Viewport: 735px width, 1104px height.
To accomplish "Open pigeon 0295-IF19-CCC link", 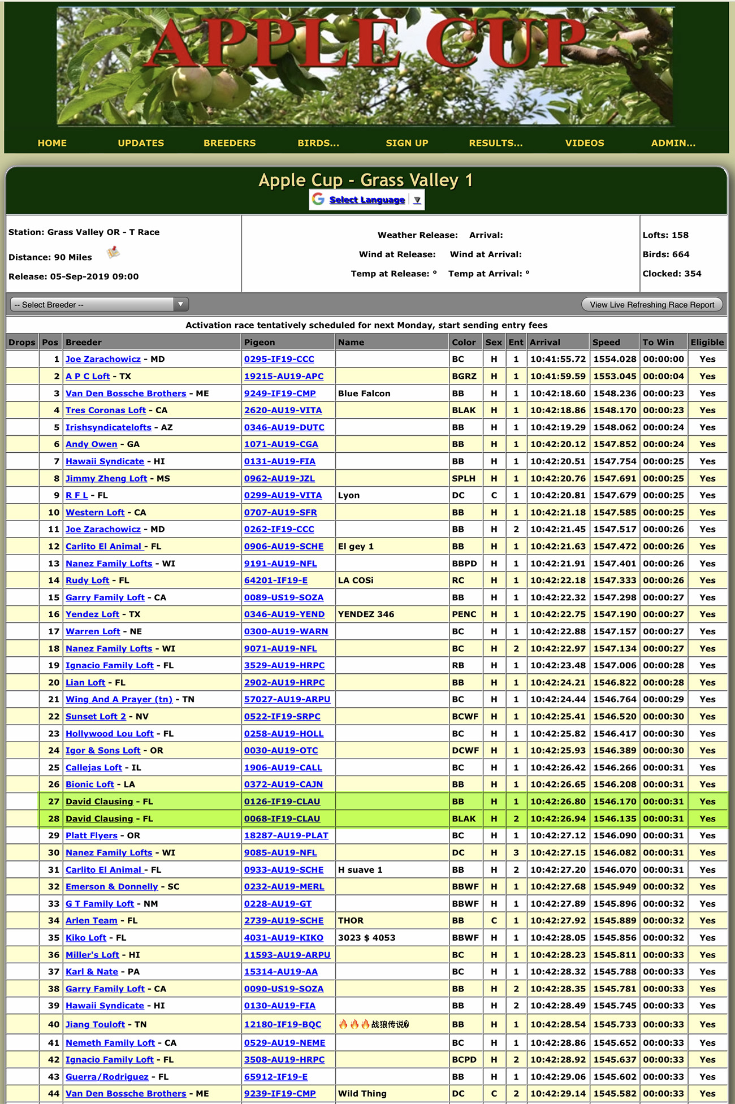I will pos(279,360).
